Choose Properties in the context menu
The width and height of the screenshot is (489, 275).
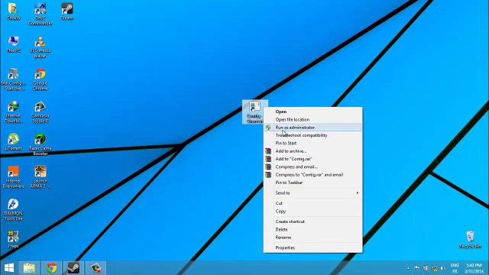[x=313, y=247]
